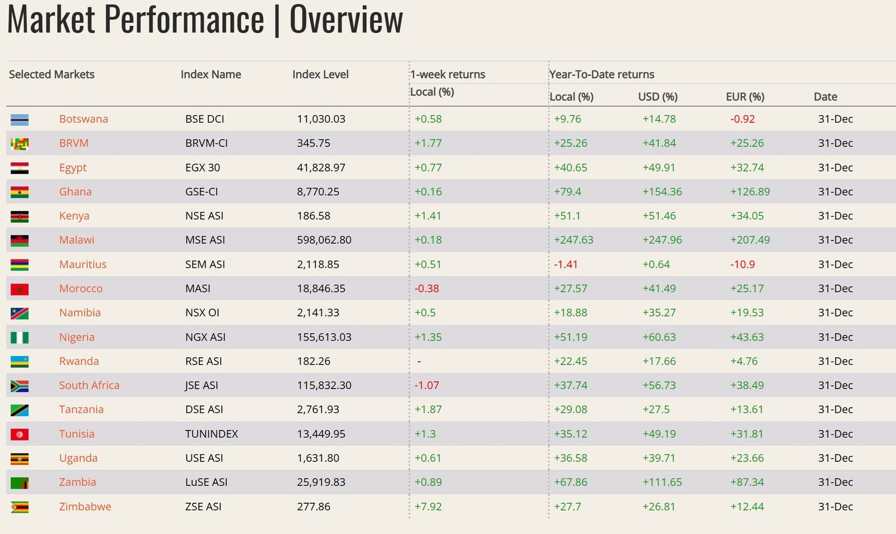Click the 1-week returns column header
The image size is (896, 534).
click(x=448, y=74)
